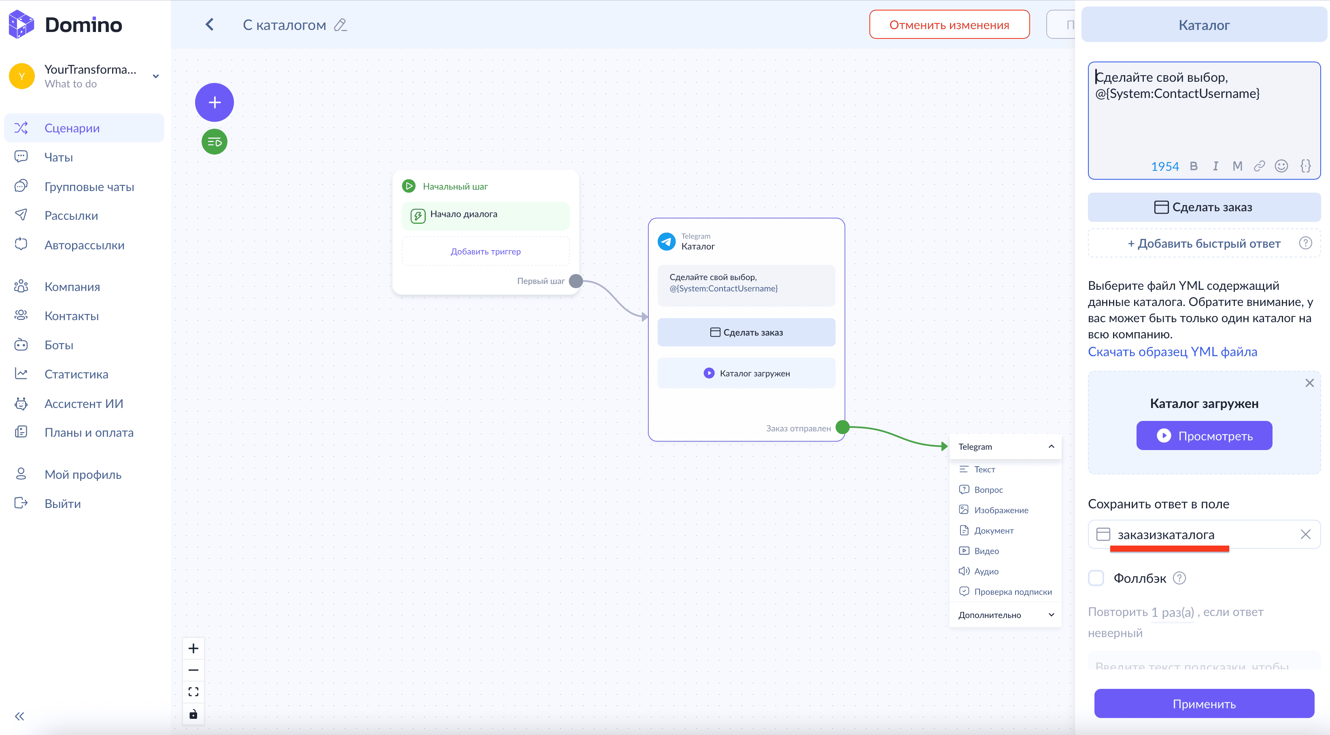
Task: Open the Сценарии section
Action: point(84,128)
